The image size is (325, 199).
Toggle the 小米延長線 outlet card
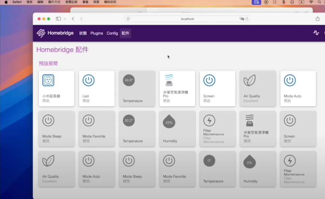click(56, 89)
